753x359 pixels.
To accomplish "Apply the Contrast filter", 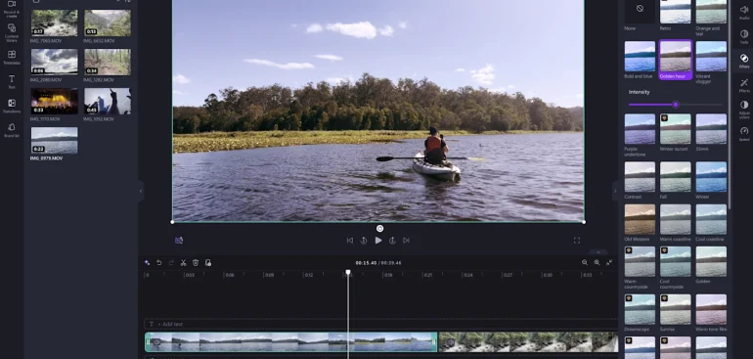I will tap(640, 176).
